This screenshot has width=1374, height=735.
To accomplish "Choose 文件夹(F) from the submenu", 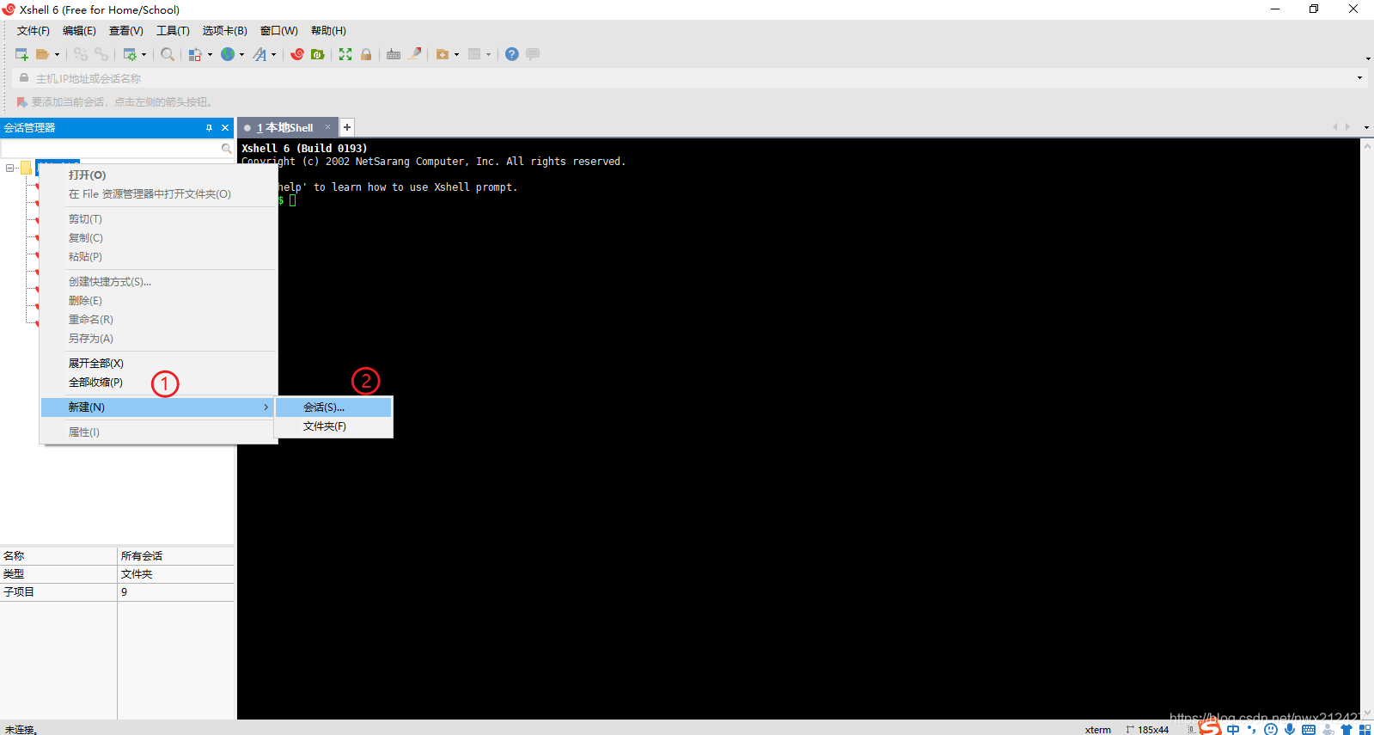I will [x=333, y=426].
